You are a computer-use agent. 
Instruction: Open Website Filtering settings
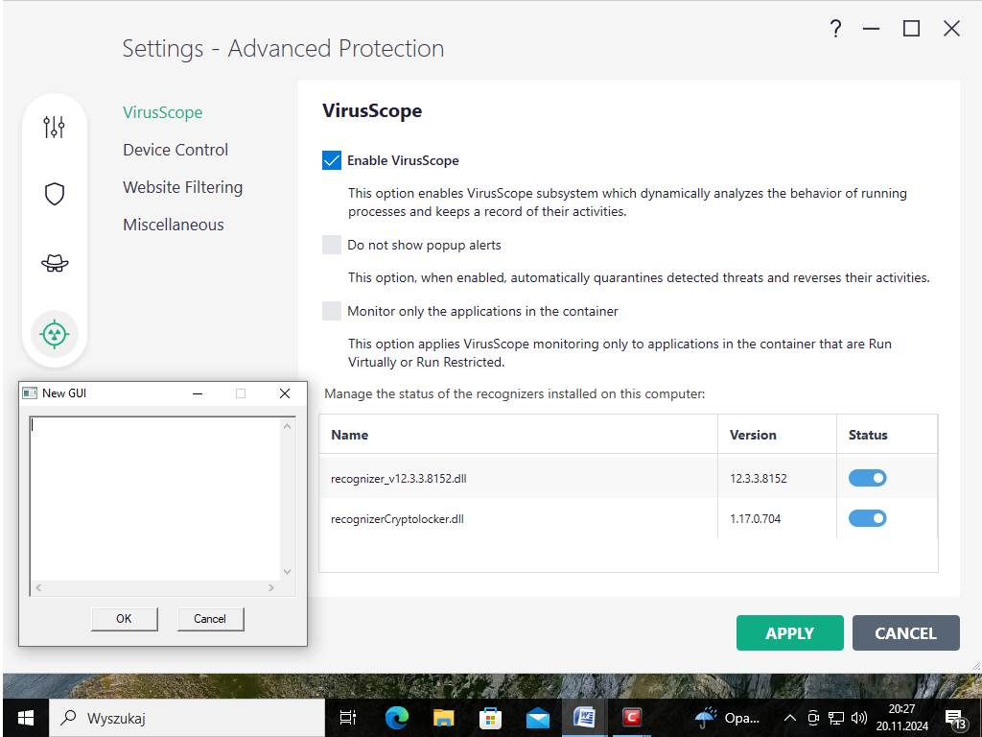183,187
